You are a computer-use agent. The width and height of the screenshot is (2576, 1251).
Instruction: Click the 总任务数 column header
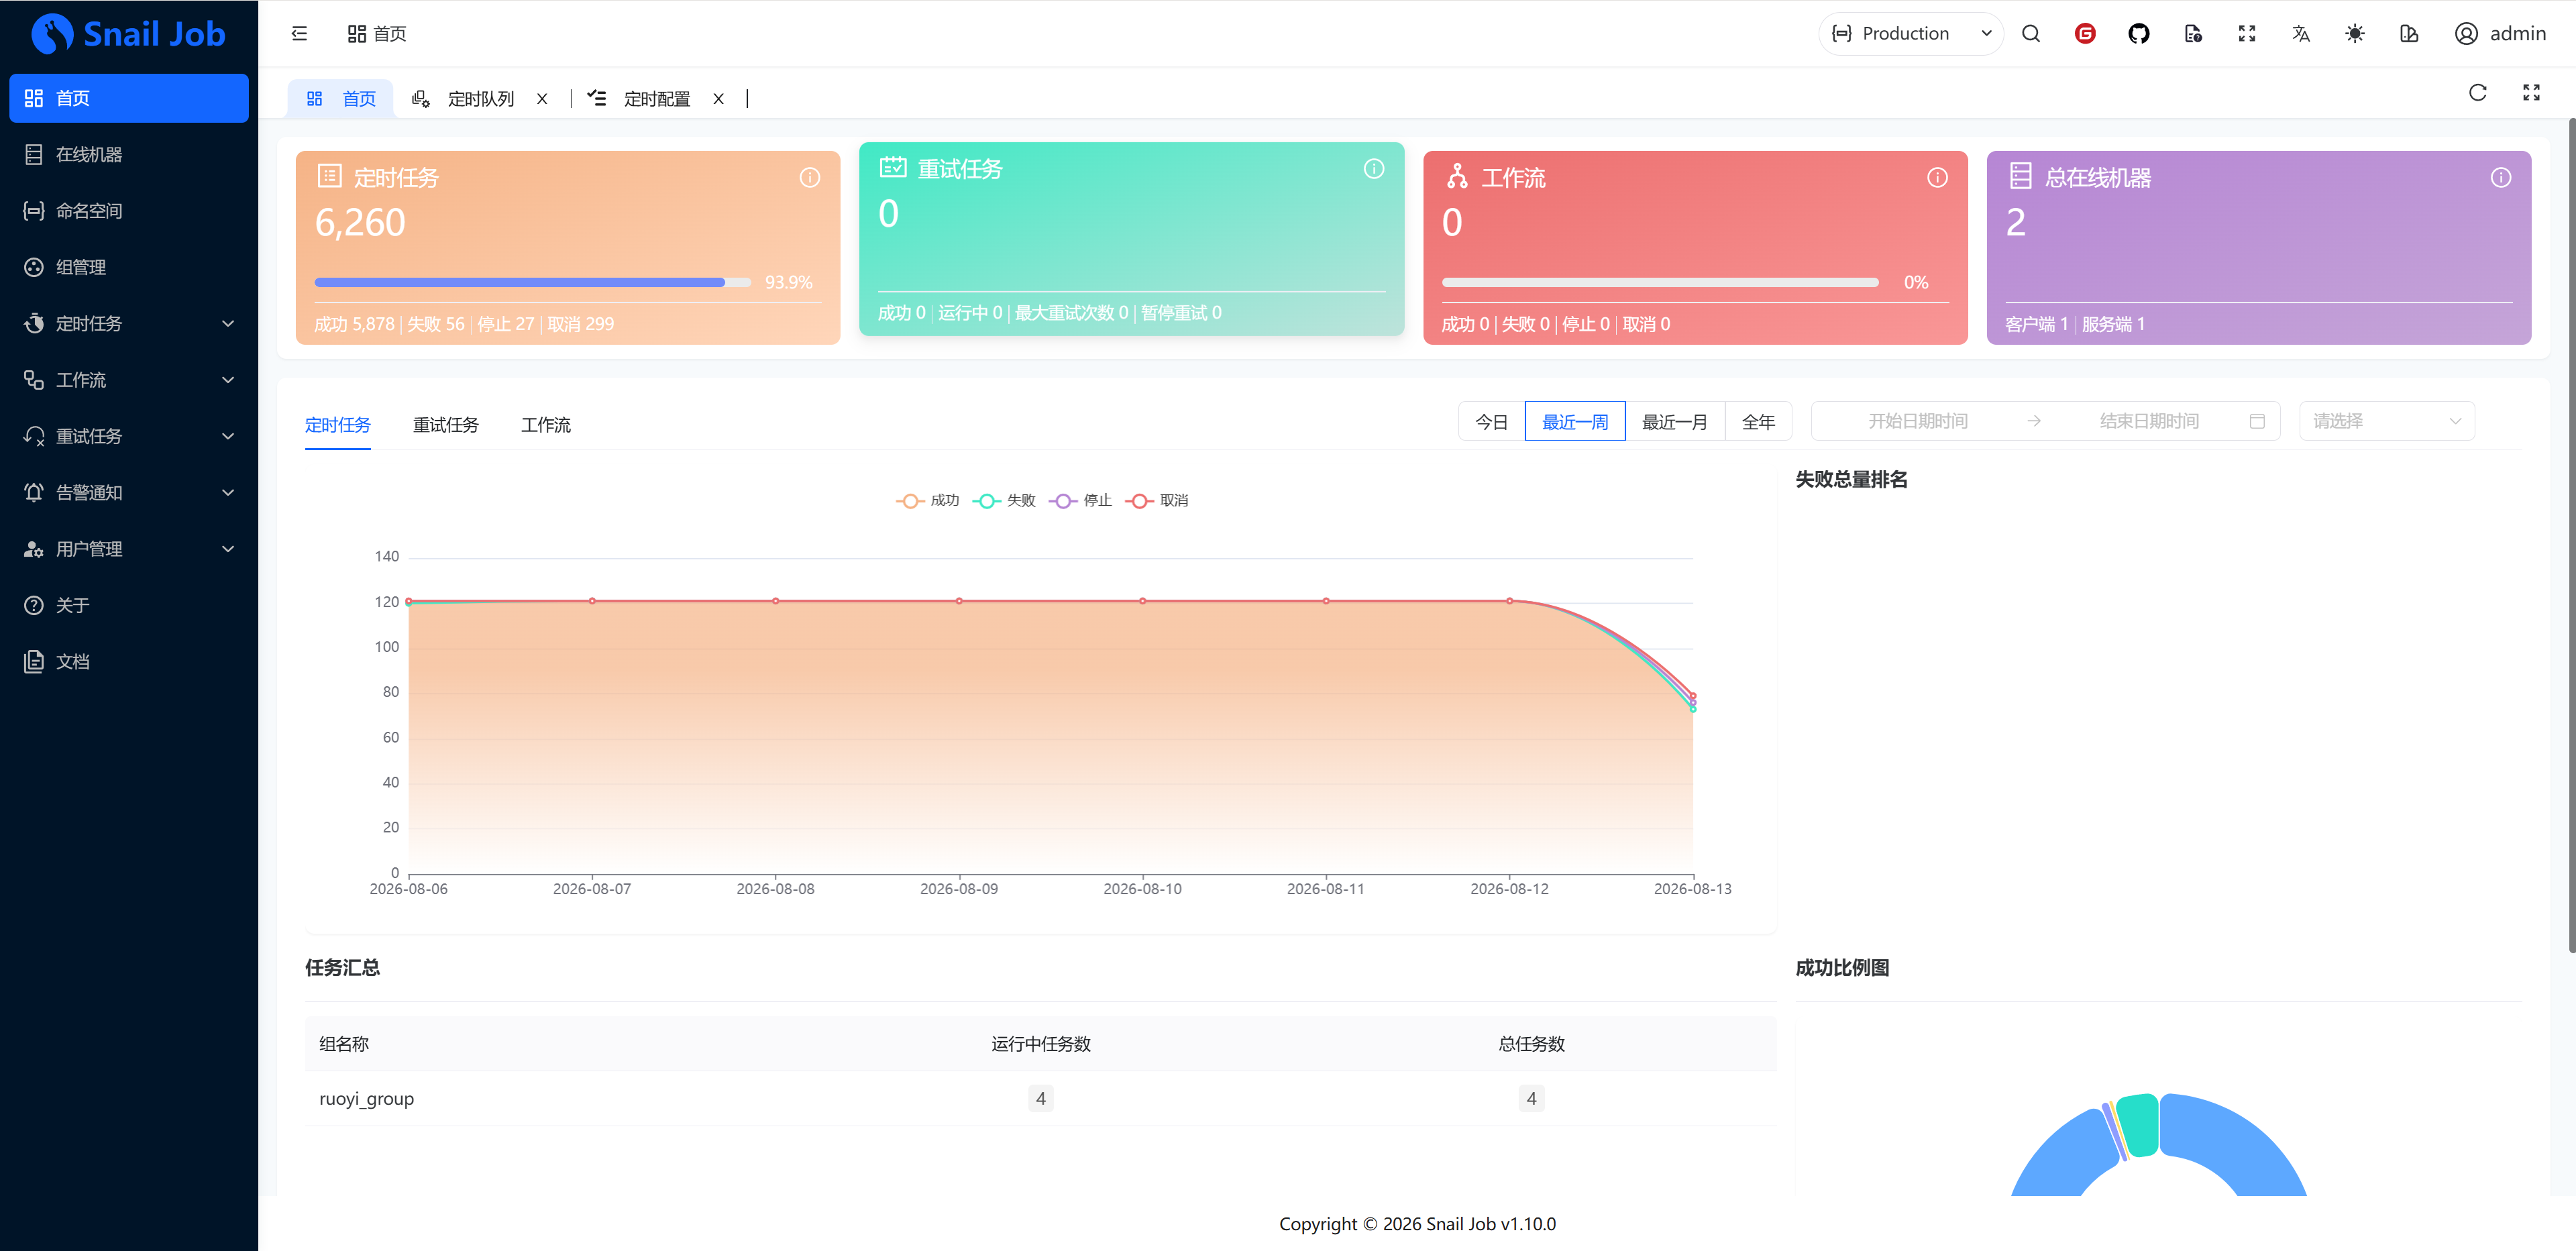(x=1531, y=1044)
